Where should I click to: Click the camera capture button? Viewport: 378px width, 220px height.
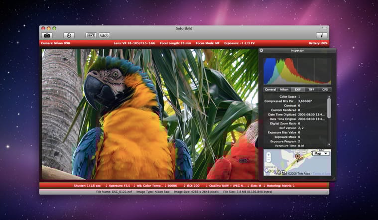click(x=47, y=35)
